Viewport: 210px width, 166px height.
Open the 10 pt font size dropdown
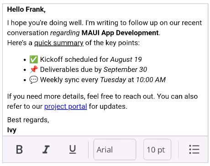click(157, 150)
